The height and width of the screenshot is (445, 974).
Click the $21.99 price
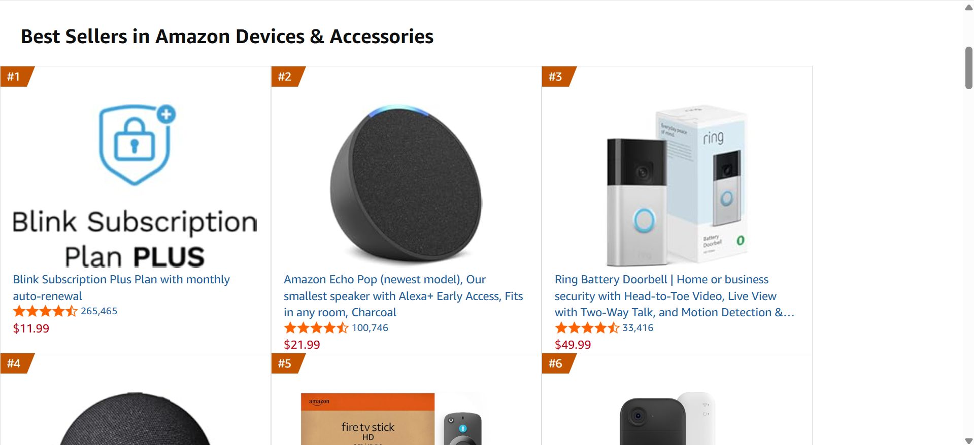(302, 345)
